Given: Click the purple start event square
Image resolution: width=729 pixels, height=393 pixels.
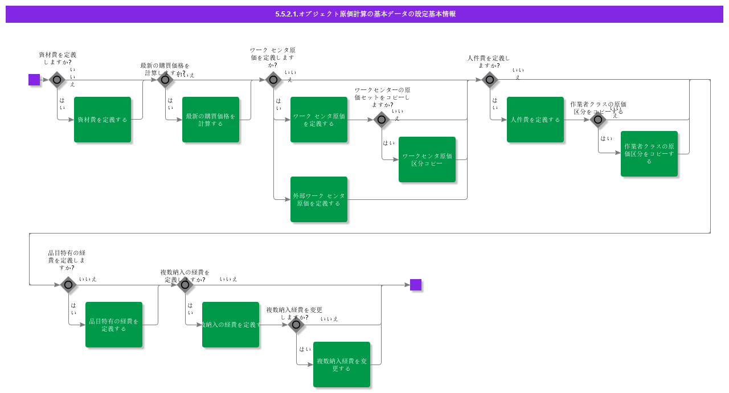Looking at the screenshot, I should [x=34, y=80].
